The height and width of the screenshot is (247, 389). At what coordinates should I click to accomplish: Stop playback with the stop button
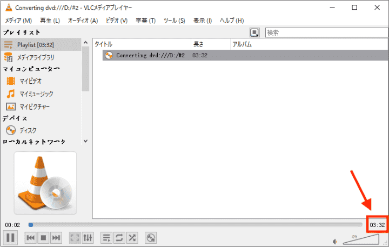(43, 238)
